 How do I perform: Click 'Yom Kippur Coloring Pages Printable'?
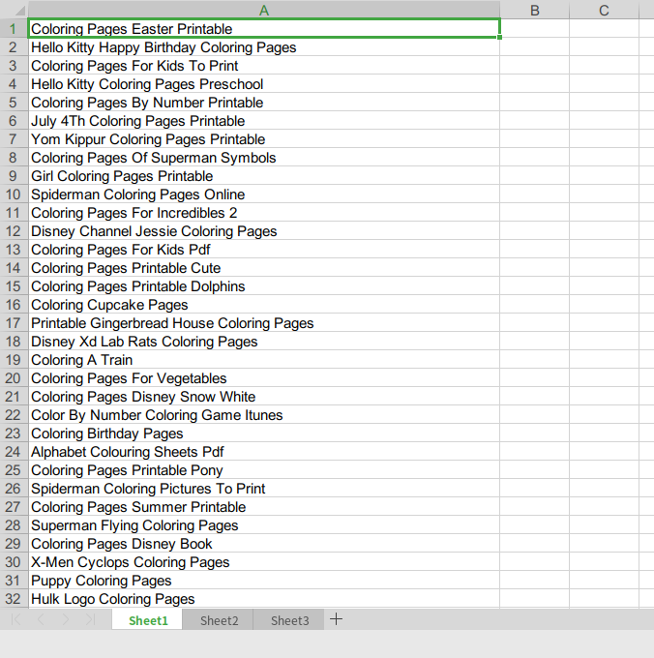[x=264, y=139]
